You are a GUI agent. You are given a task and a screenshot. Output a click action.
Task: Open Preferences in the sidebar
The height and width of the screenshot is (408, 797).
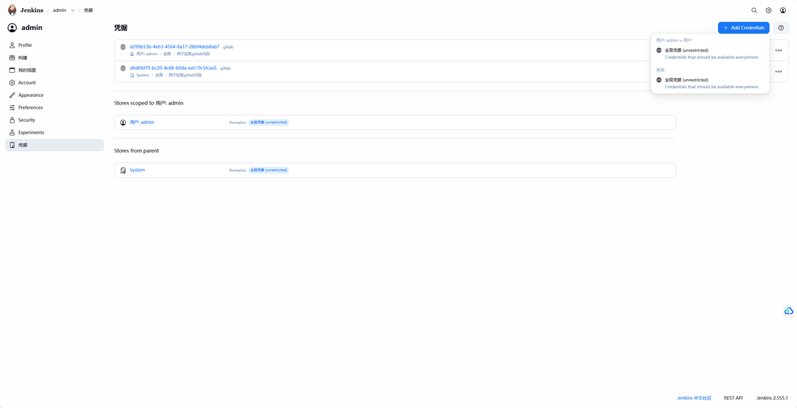click(55, 108)
